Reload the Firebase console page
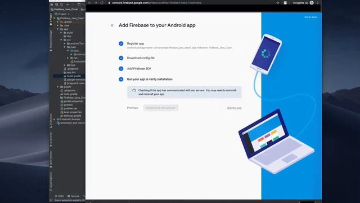 [x=102, y=3]
